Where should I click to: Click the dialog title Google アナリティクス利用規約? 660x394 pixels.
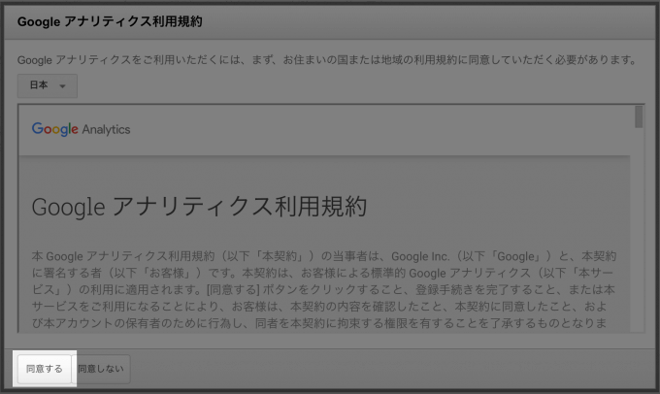pyautogui.click(x=110, y=21)
